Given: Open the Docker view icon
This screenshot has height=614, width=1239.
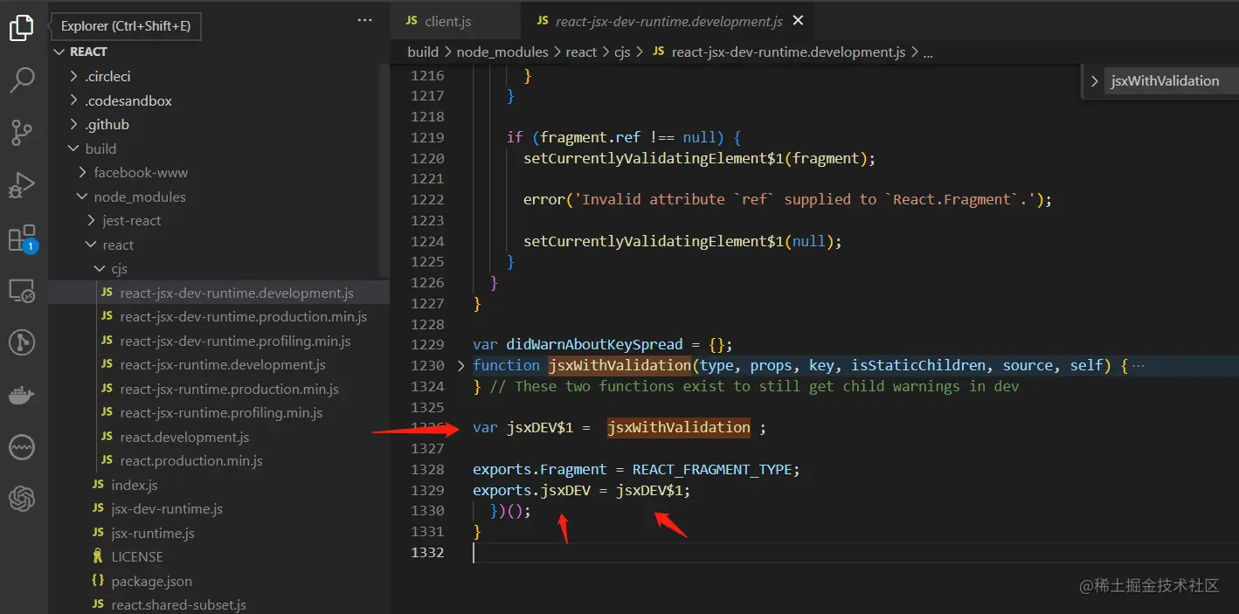Looking at the screenshot, I should pos(22,395).
